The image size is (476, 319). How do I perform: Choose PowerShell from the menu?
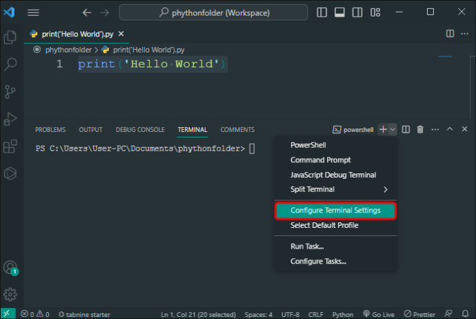pos(336,145)
